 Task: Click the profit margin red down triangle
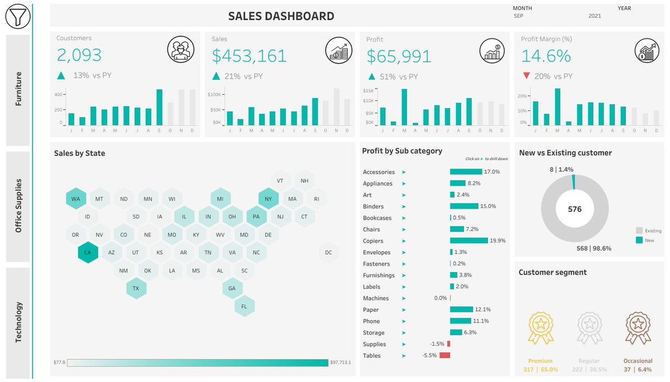525,76
